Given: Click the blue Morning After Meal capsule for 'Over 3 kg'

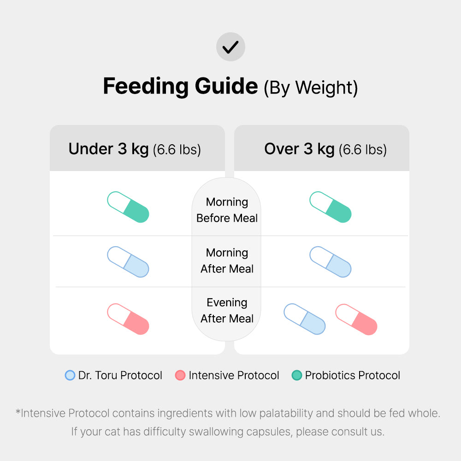Looking at the screenshot, I should (331, 262).
